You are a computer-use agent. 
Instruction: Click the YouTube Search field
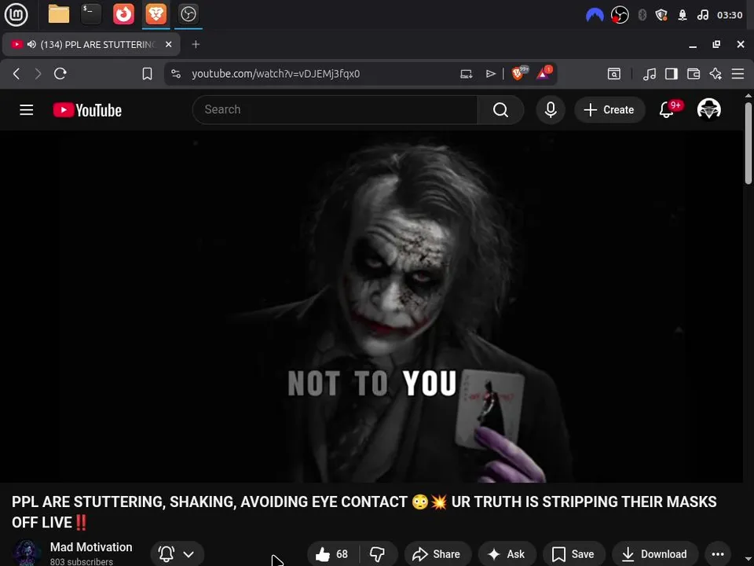pos(335,110)
